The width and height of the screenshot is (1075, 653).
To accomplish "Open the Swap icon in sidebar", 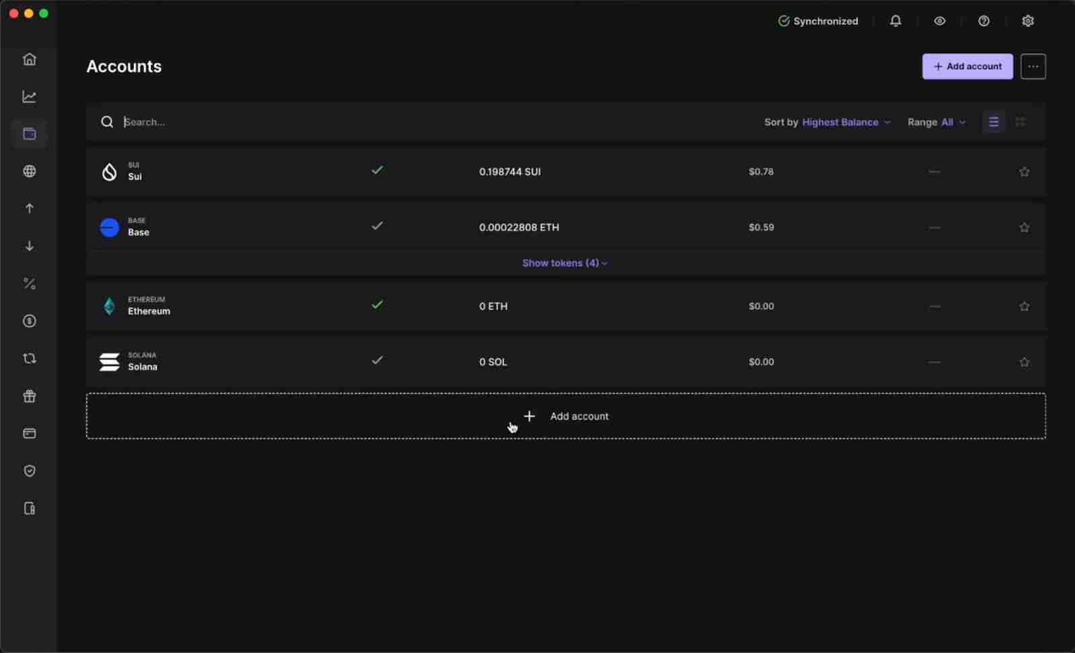I will click(x=30, y=359).
